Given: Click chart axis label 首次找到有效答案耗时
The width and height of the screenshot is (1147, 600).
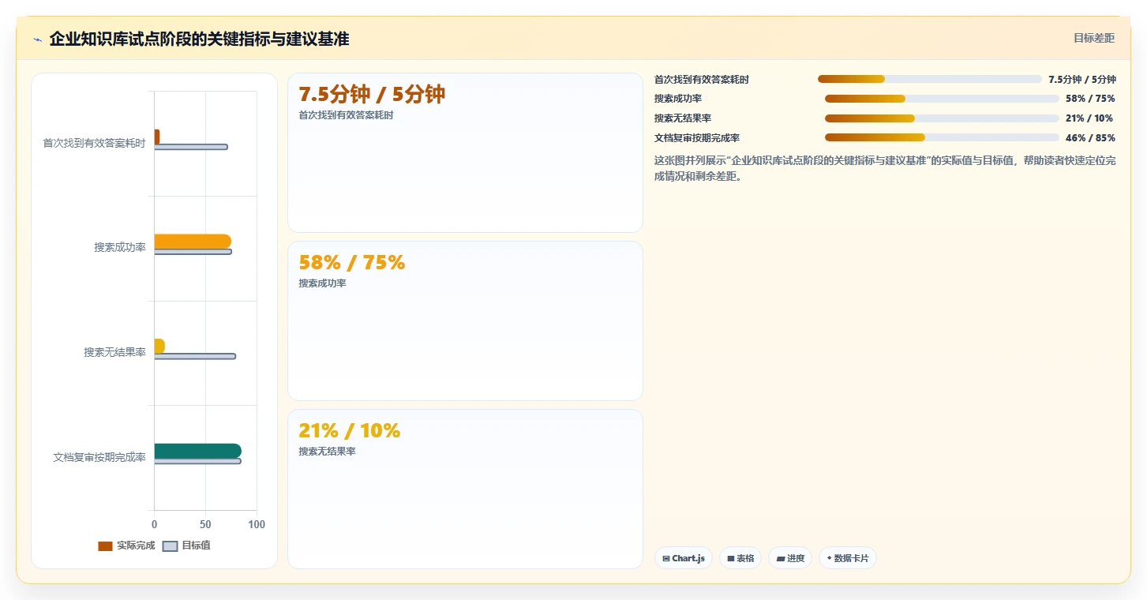Looking at the screenshot, I should tap(95, 143).
